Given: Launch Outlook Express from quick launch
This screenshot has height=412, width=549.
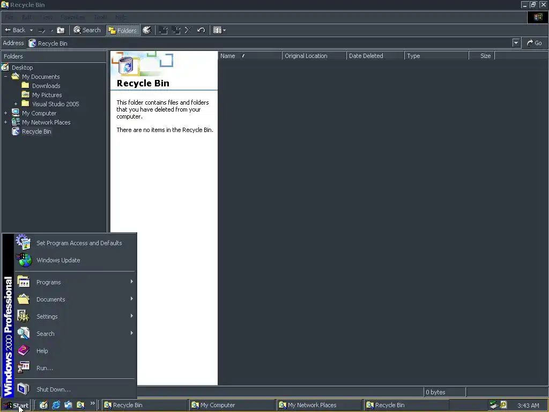Looking at the screenshot, I should coord(68,405).
